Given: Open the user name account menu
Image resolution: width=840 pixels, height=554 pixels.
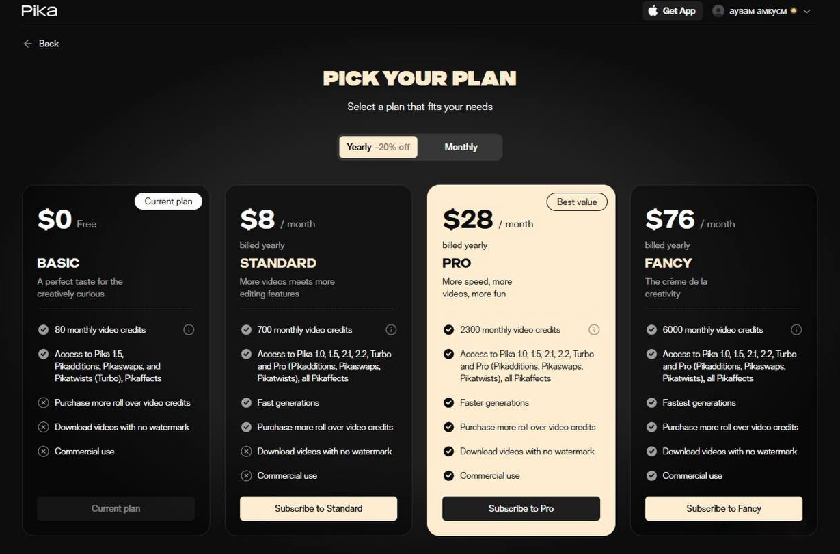Looking at the screenshot, I should [x=757, y=11].
